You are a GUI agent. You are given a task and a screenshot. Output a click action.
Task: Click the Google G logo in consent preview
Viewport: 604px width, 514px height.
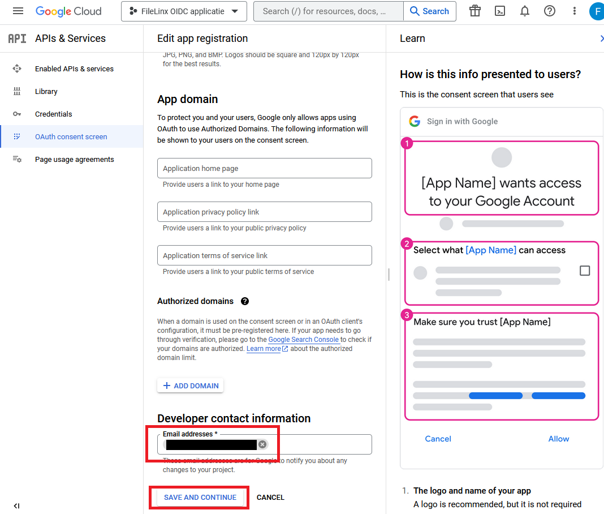[x=415, y=122]
